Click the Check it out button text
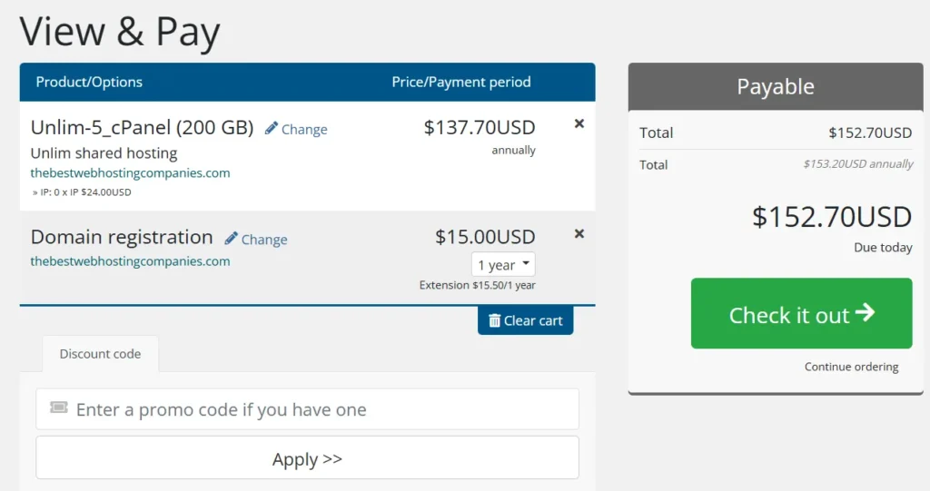The height and width of the screenshot is (491, 930). click(788, 315)
